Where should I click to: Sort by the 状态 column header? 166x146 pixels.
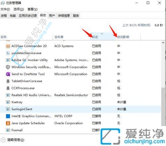103,36
